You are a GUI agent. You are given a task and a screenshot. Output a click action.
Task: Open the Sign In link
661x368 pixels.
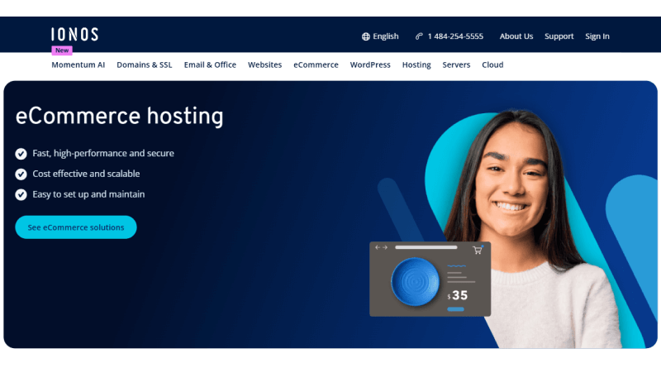pyautogui.click(x=597, y=36)
